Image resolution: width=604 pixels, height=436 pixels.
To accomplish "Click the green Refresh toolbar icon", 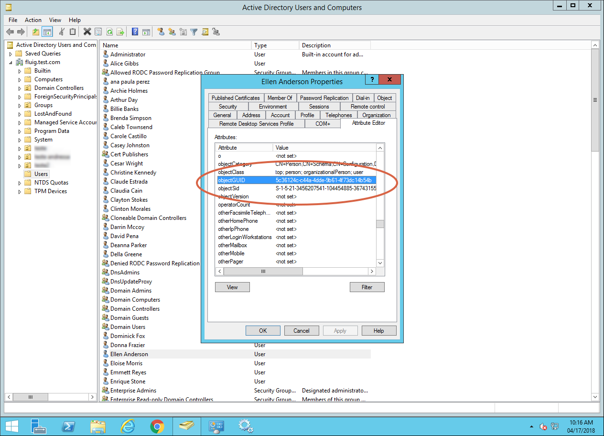I will click(109, 32).
